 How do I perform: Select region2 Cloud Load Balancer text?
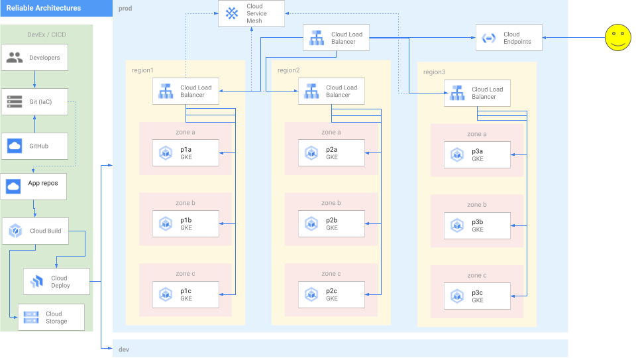pyautogui.click(x=342, y=91)
